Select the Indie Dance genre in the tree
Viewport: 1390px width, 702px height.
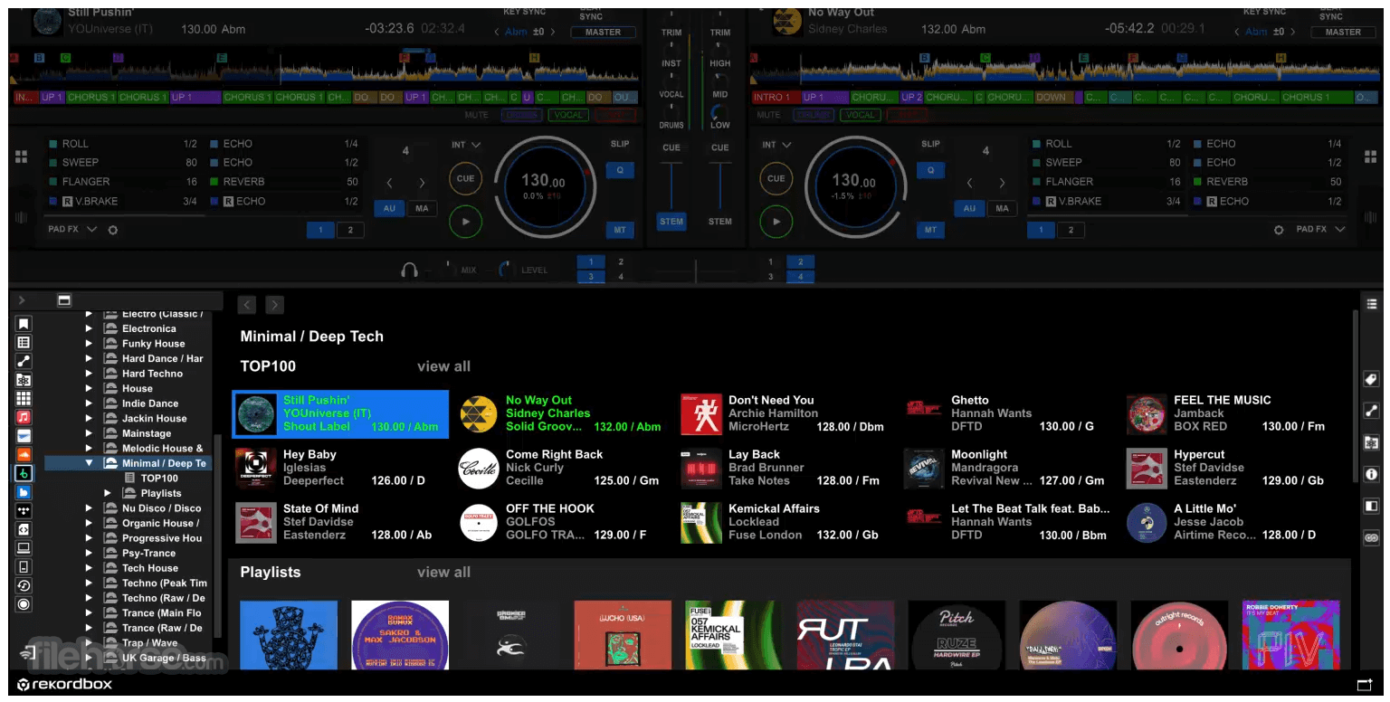point(150,403)
